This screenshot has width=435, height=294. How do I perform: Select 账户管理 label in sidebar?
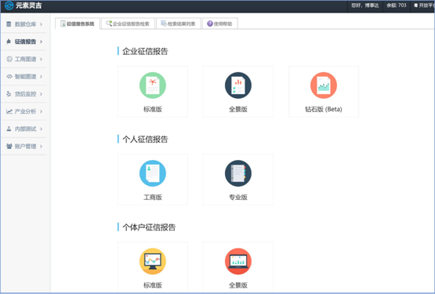(x=26, y=147)
